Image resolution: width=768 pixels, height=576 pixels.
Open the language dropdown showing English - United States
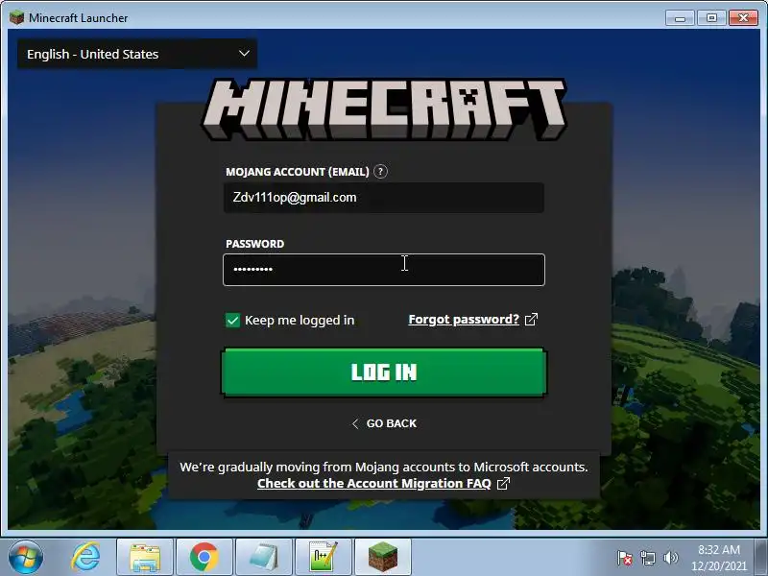coord(137,54)
